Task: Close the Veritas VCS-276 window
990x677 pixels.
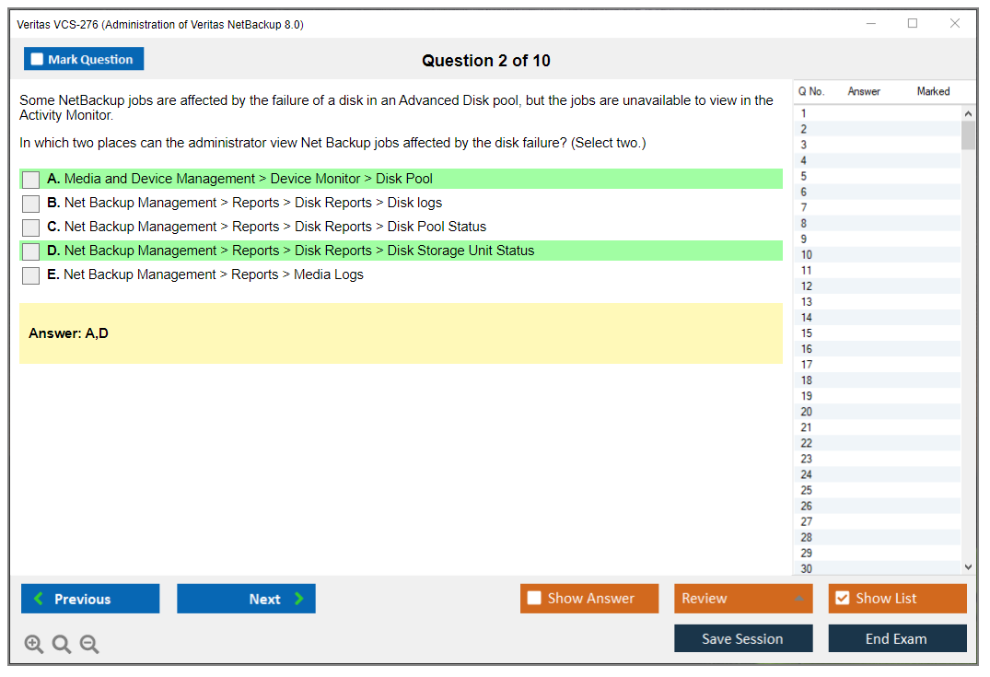Action: click(955, 24)
